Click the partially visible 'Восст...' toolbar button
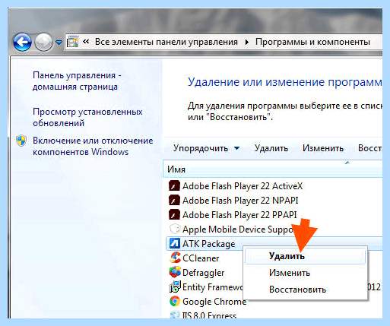The width and height of the screenshot is (390, 326). tap(369, 148)
